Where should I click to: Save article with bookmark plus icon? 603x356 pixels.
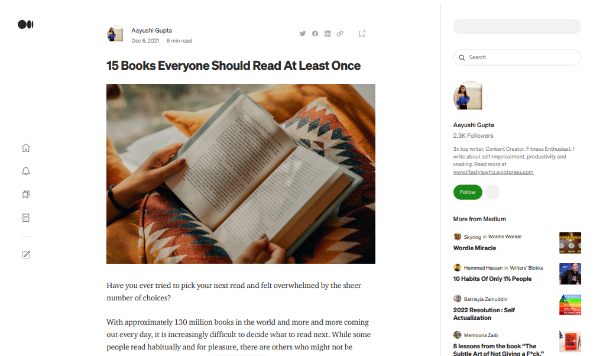(x=362, y=34)
